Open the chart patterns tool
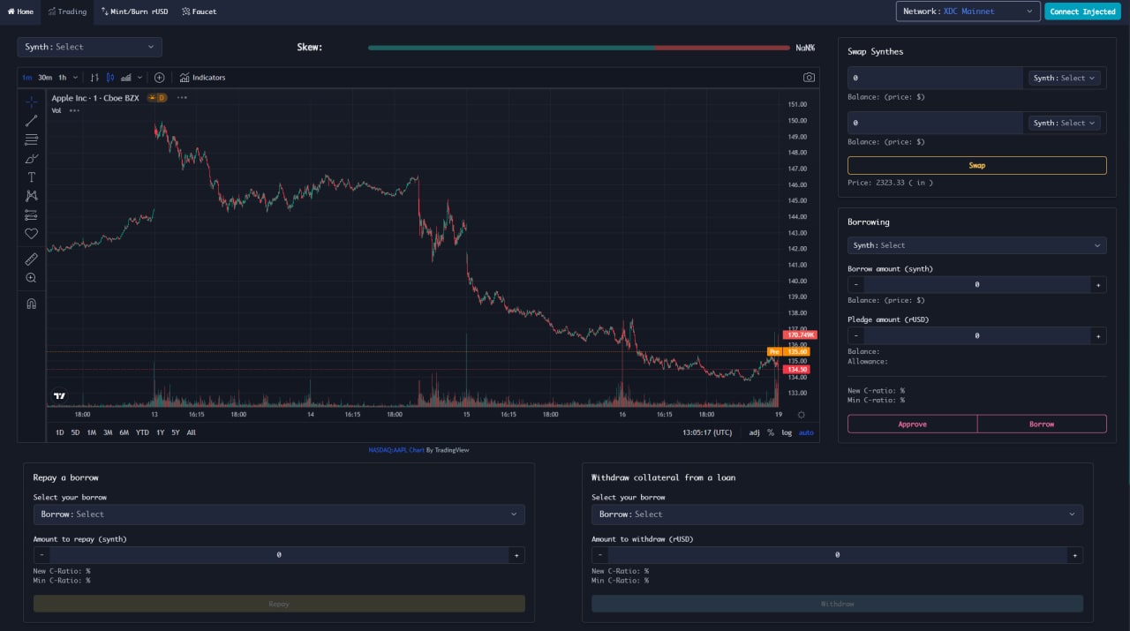 click(31, 196)
